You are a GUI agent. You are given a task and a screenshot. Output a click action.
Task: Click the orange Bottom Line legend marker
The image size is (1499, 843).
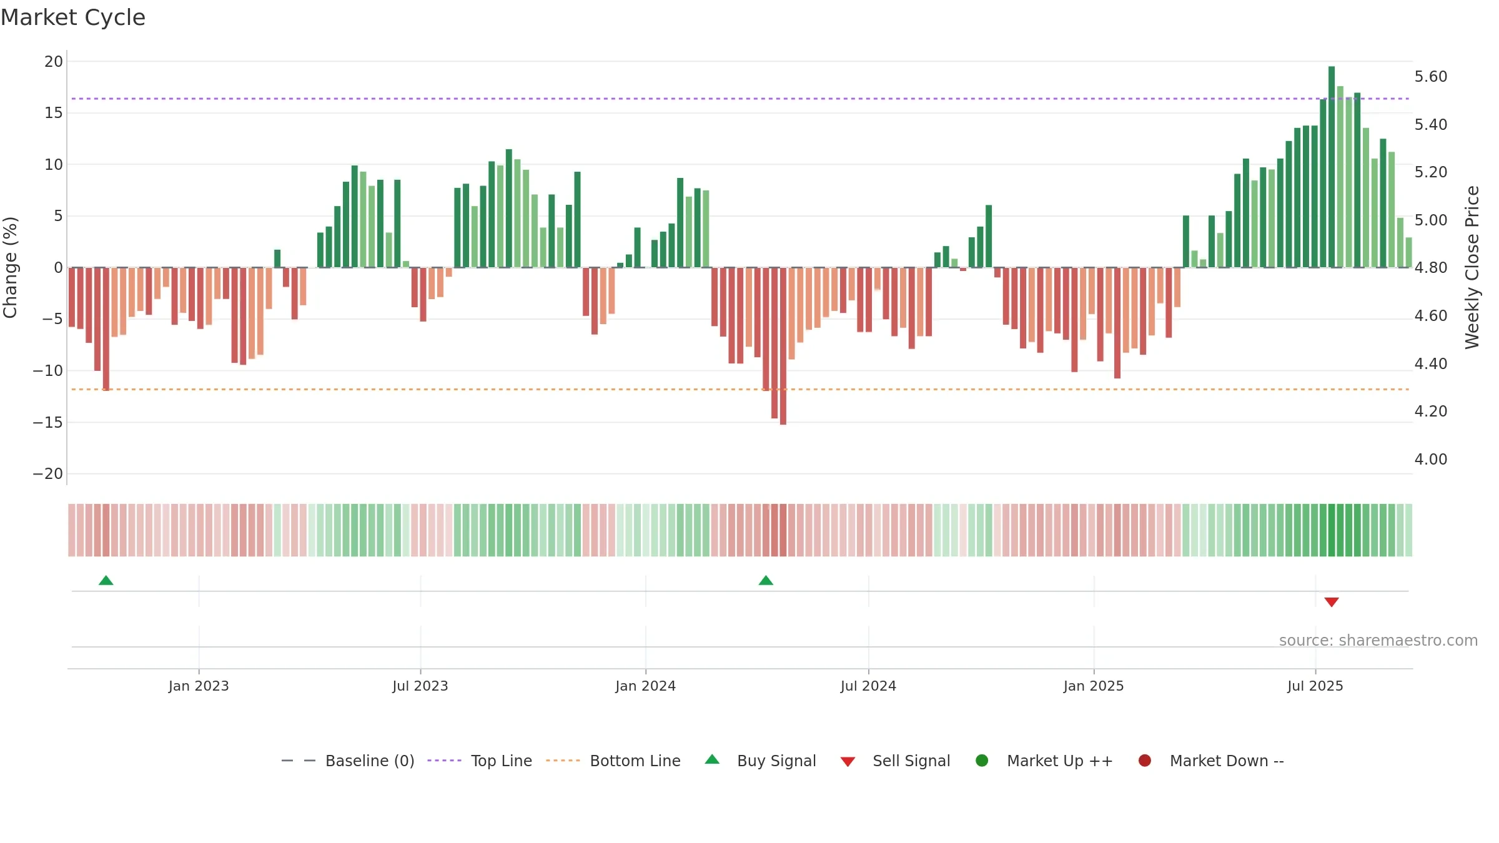tap(563, 761)
